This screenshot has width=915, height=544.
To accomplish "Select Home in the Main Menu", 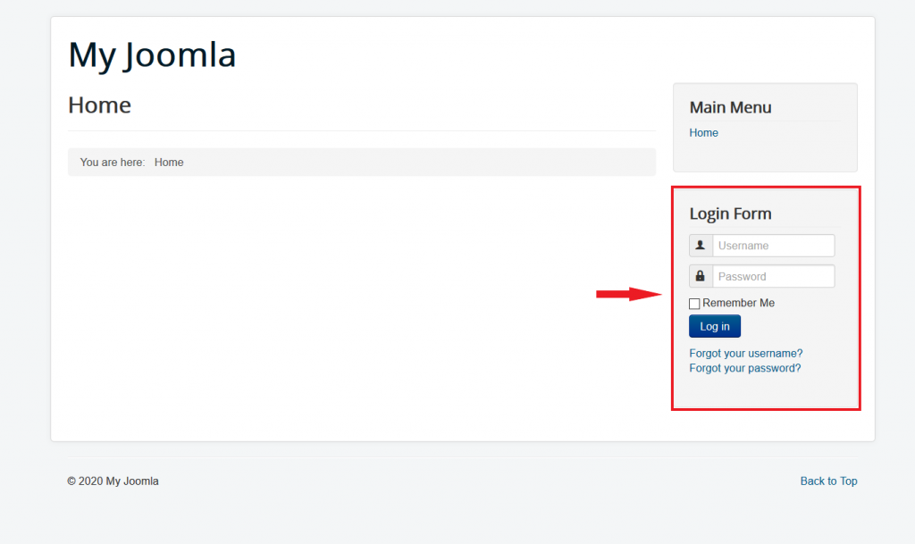I will tap(703, 133).
